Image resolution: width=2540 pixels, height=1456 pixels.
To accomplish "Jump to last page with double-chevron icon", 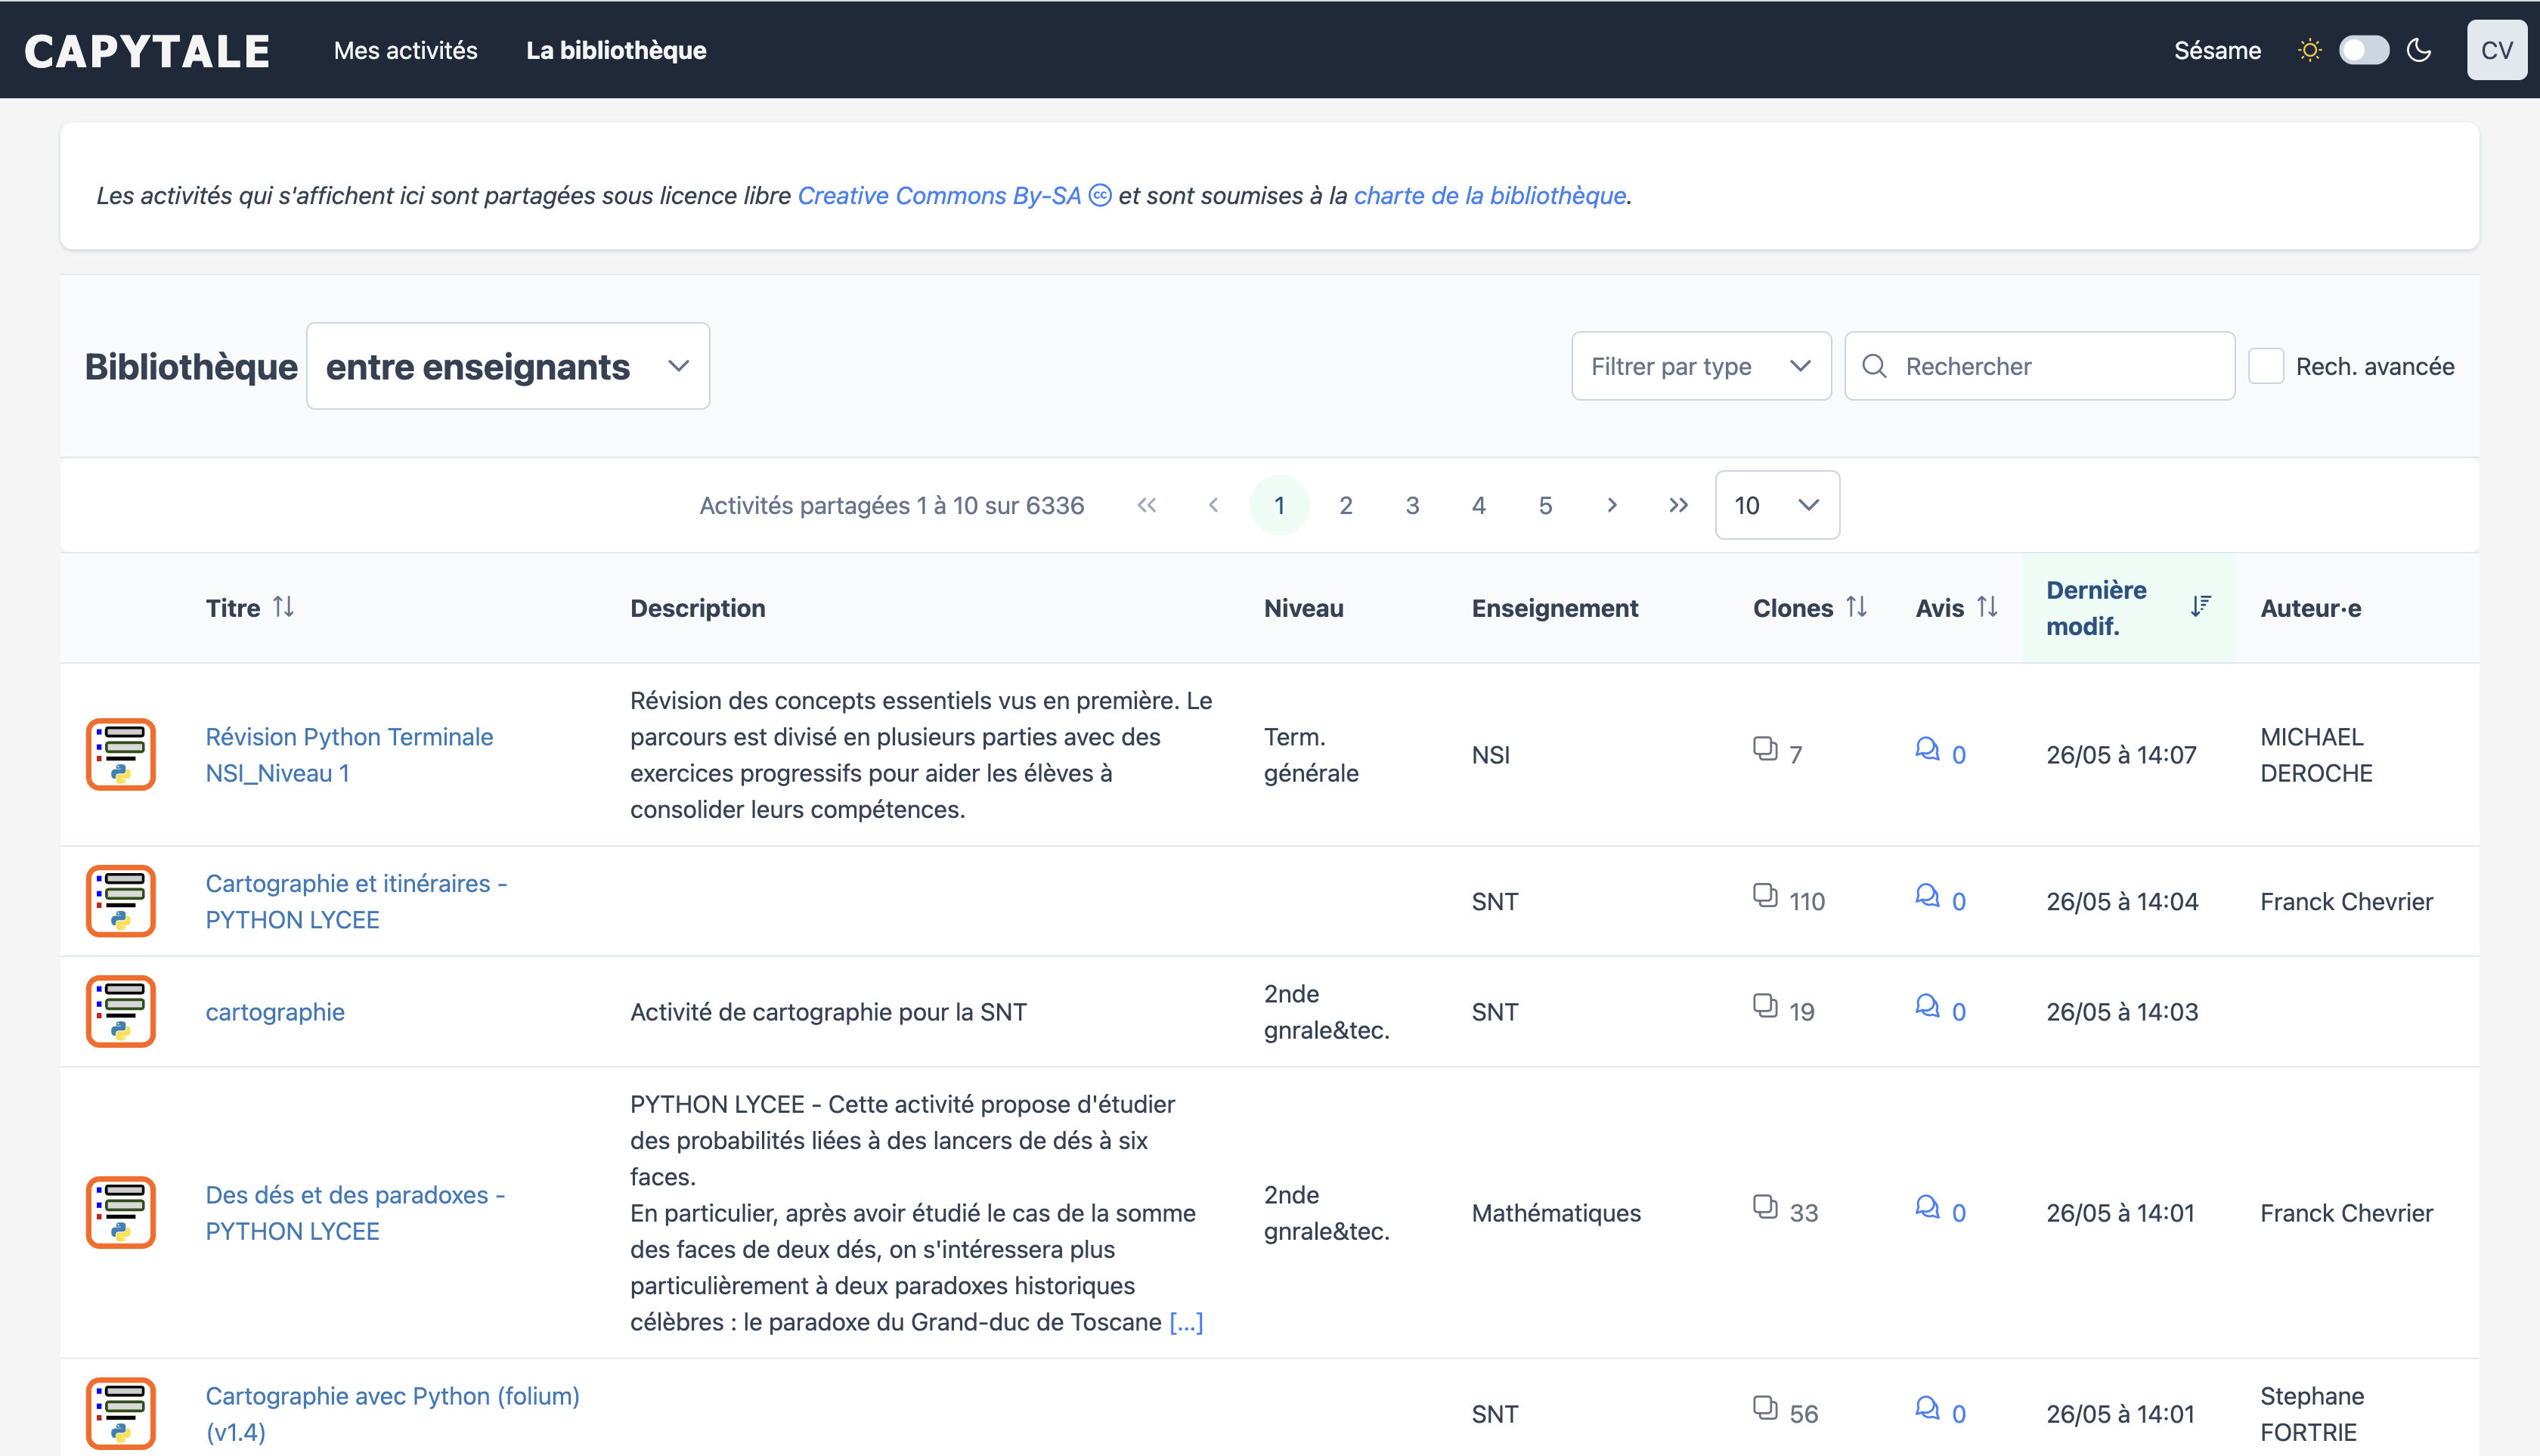I will pos(1678,505).
